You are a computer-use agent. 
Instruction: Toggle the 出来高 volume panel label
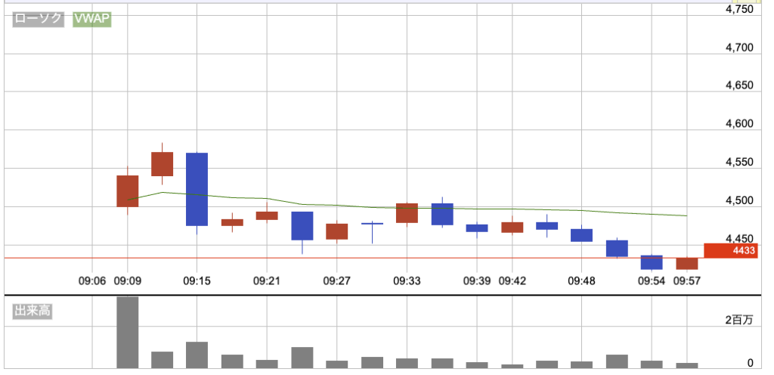(33, 310)
